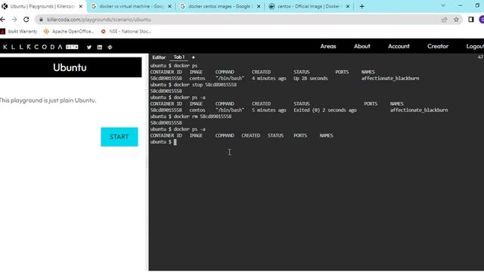Open the Apache OpenOffice bookmark
The image size is (484, 272).
point(69,32)
